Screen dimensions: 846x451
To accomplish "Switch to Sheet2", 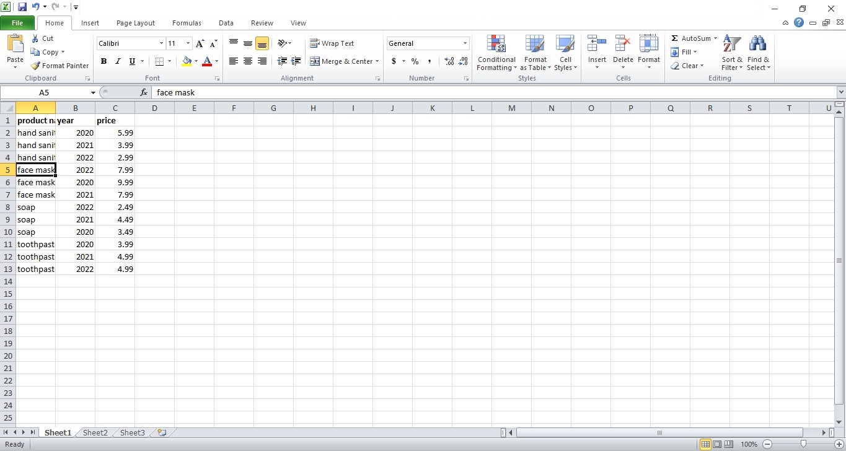I will point(94,432).
